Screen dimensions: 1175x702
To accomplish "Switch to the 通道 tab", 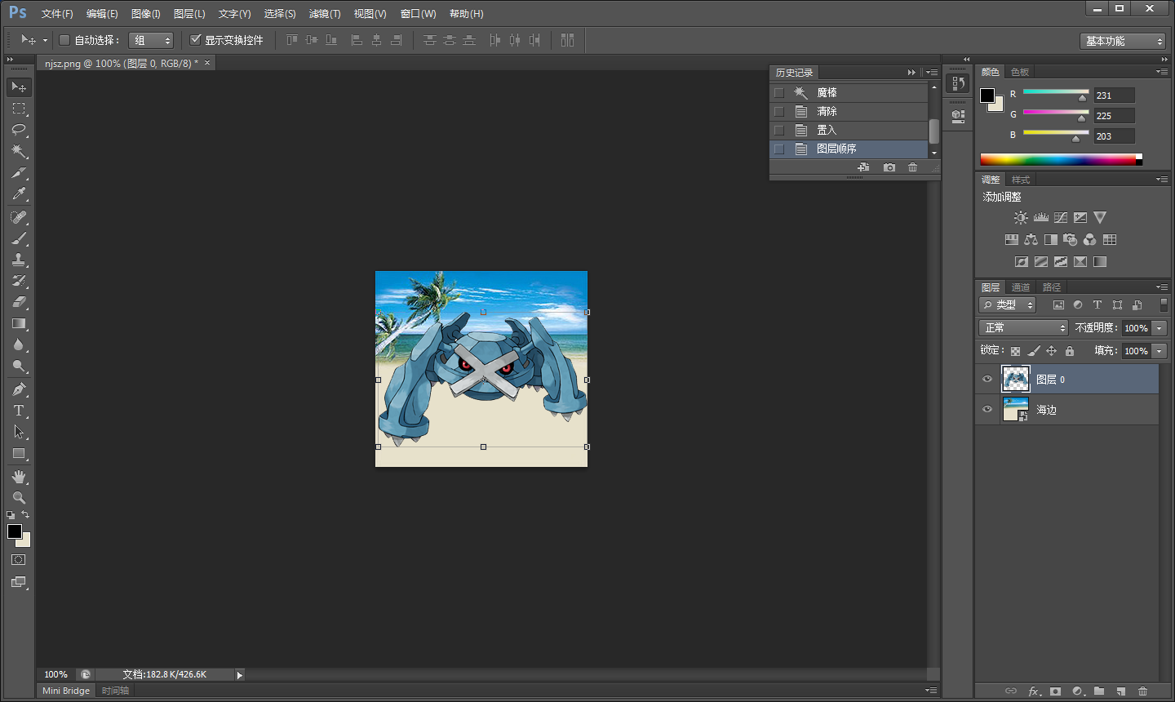I will click(x=1021, y=287).
